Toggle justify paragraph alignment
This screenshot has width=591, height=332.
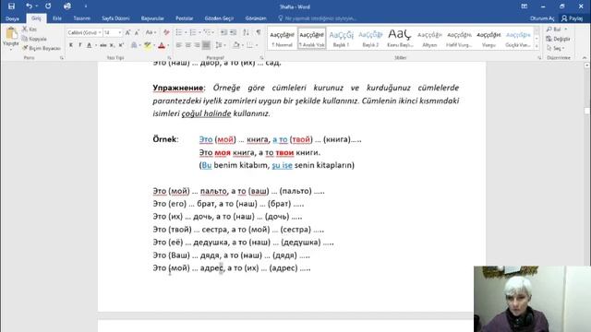coord(206,45)
